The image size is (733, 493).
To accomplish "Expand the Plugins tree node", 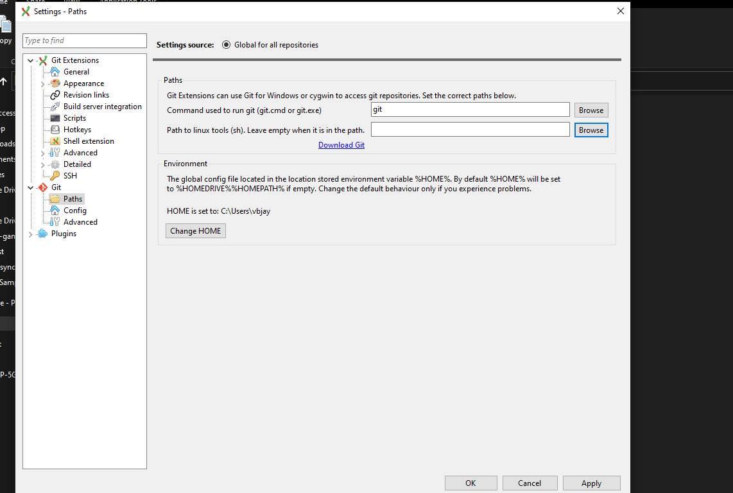I will tap(31, 234).
